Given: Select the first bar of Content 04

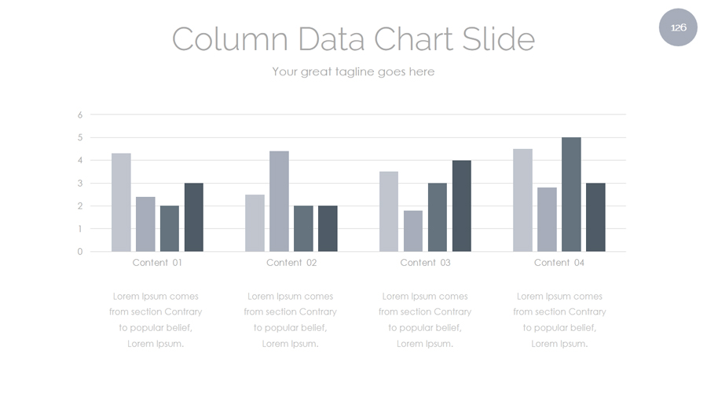Looking at the screenshot, I should point(522,200).
